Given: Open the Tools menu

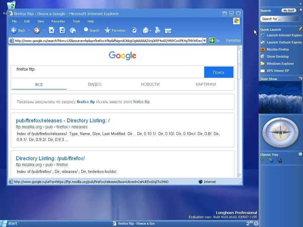Looking at the screenshot, I should 76,21.
